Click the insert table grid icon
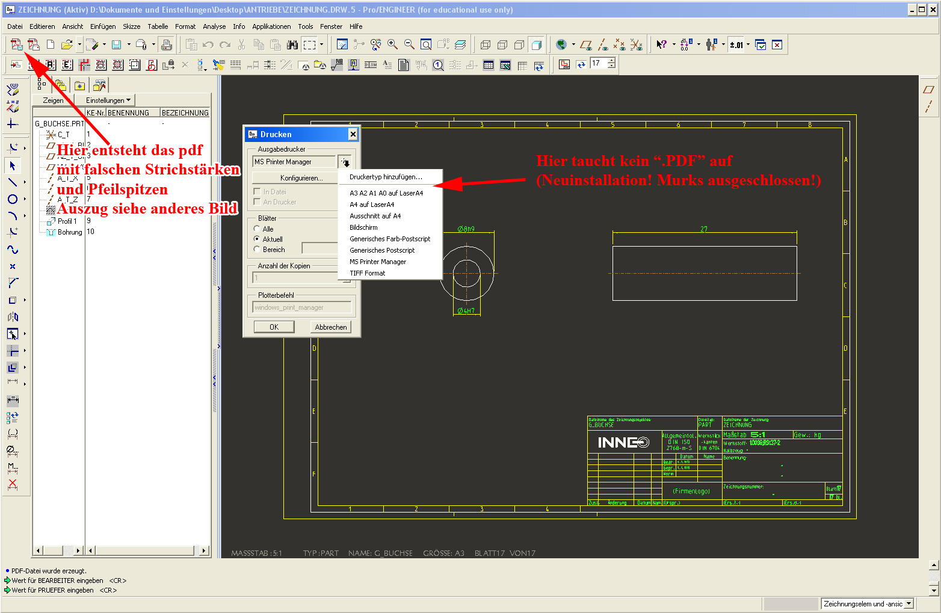 [x=489, y=65]
